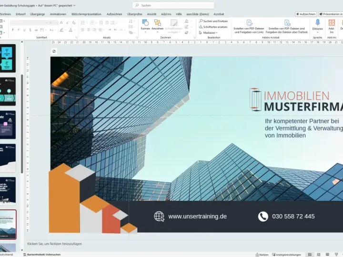Open the Formen shapes gallery
Screen dimensions: 343x257
(145, 26)
